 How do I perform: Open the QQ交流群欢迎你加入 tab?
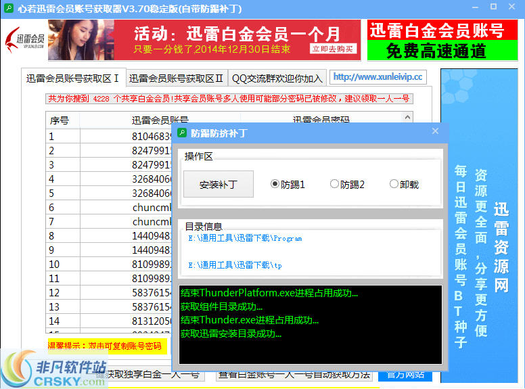(x=277, y=78)
